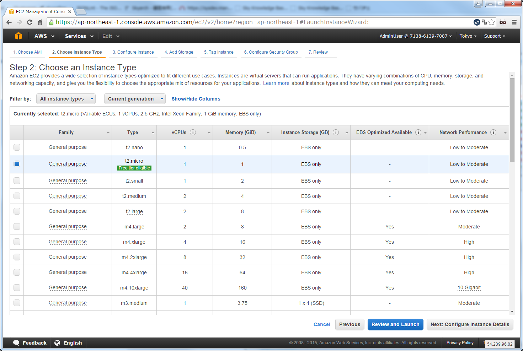Expand the AWS menu dropdown
Viewport: 523px width, 351px height.
44,36
